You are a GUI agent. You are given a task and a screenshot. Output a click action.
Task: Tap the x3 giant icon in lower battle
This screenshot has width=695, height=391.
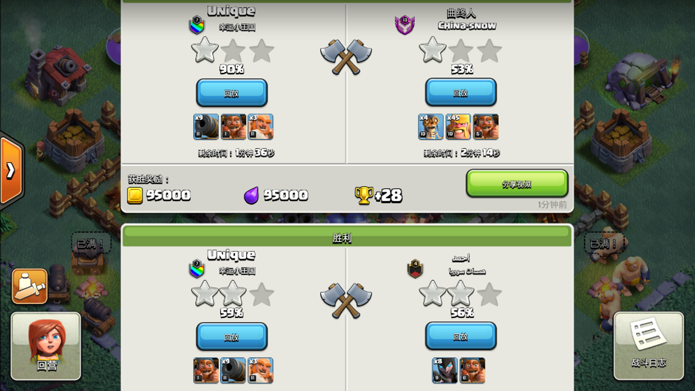point(261,370)
